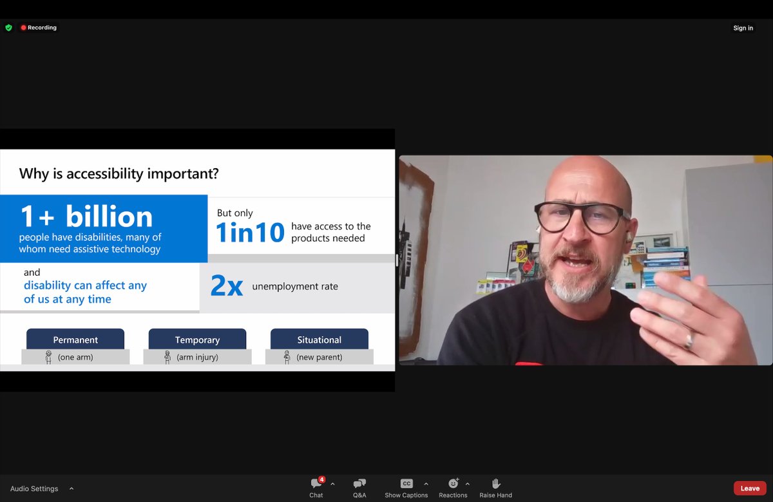Click the '2x' unemployment figure
Image resolution: width=773 pixels, height=502 pixels.
(x=227, y=286)
